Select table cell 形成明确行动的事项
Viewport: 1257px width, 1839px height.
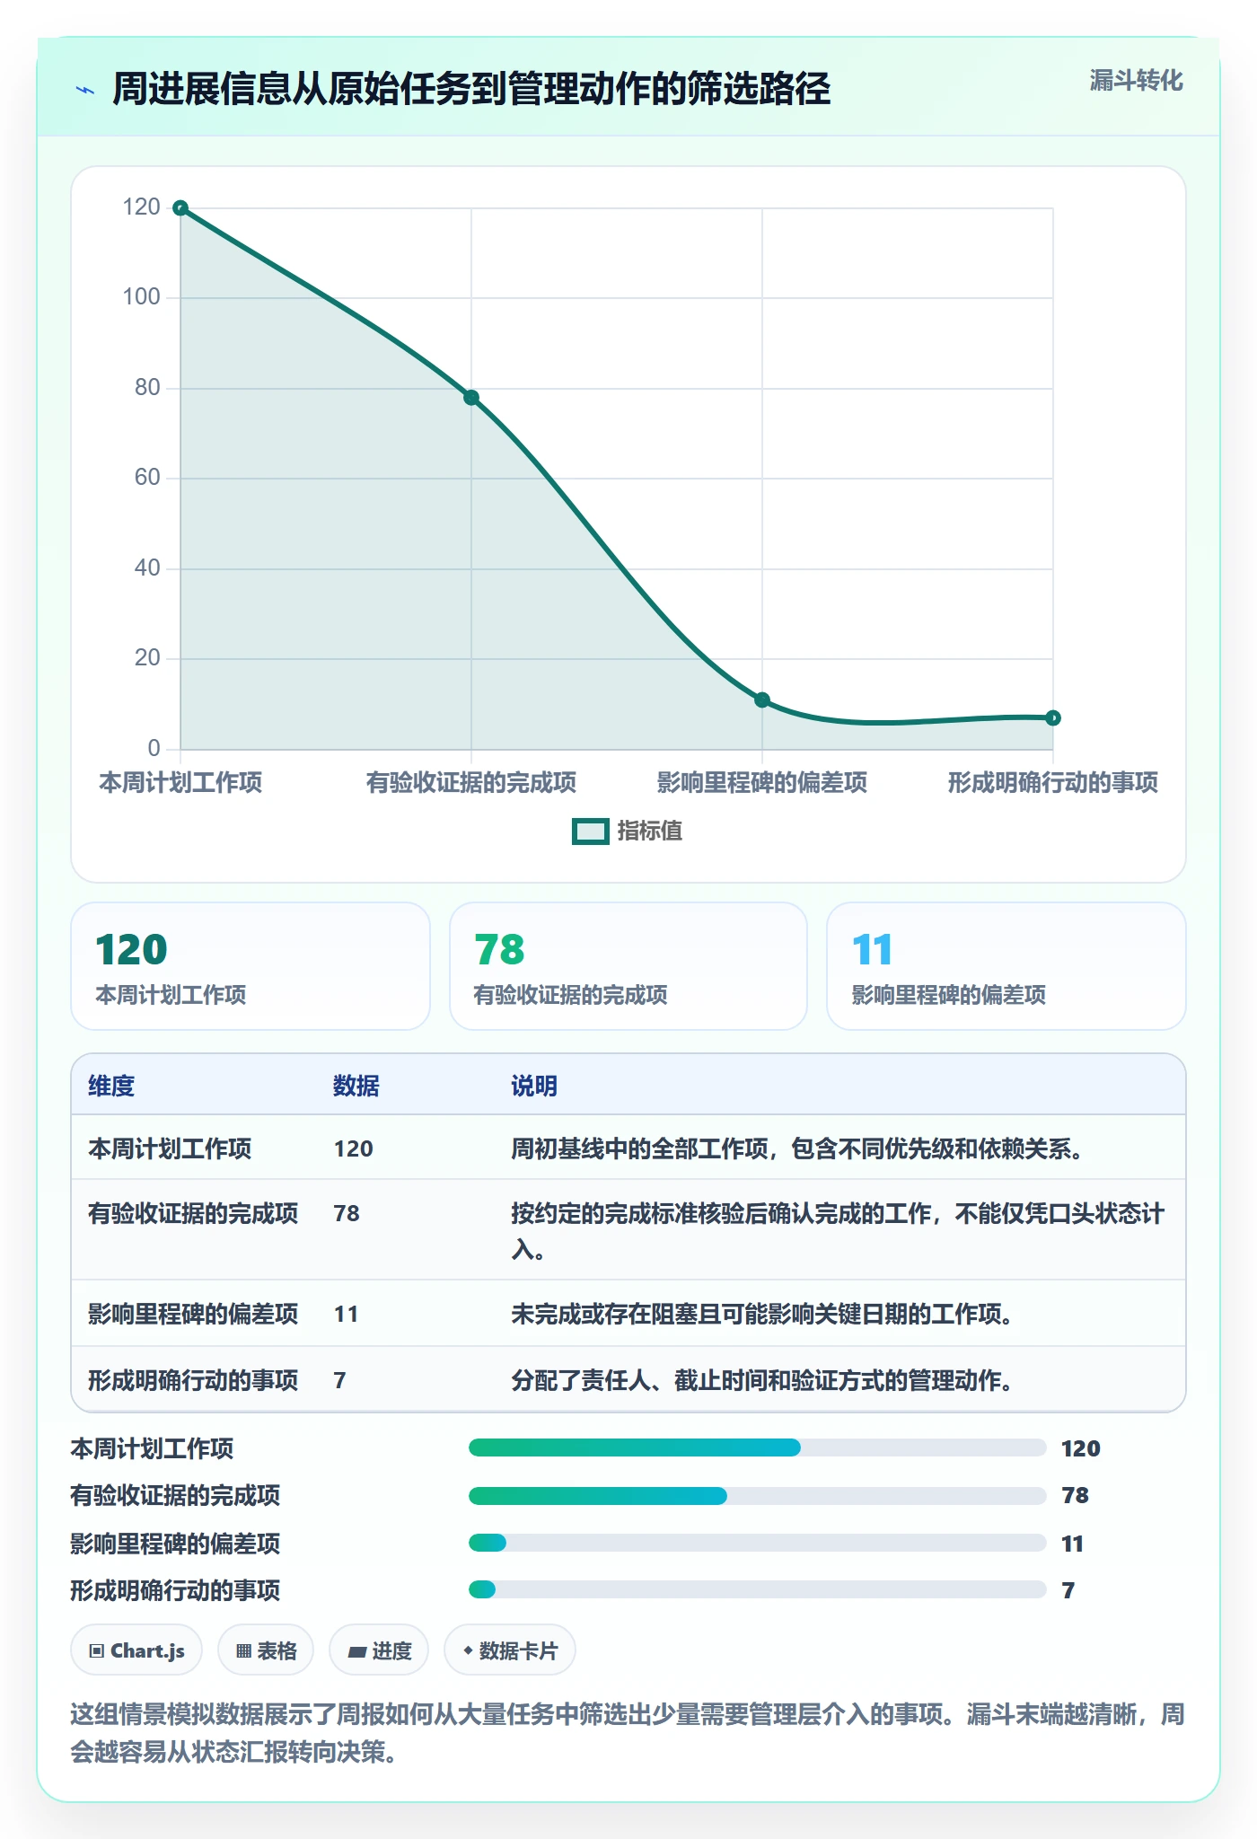[193, 1380]
